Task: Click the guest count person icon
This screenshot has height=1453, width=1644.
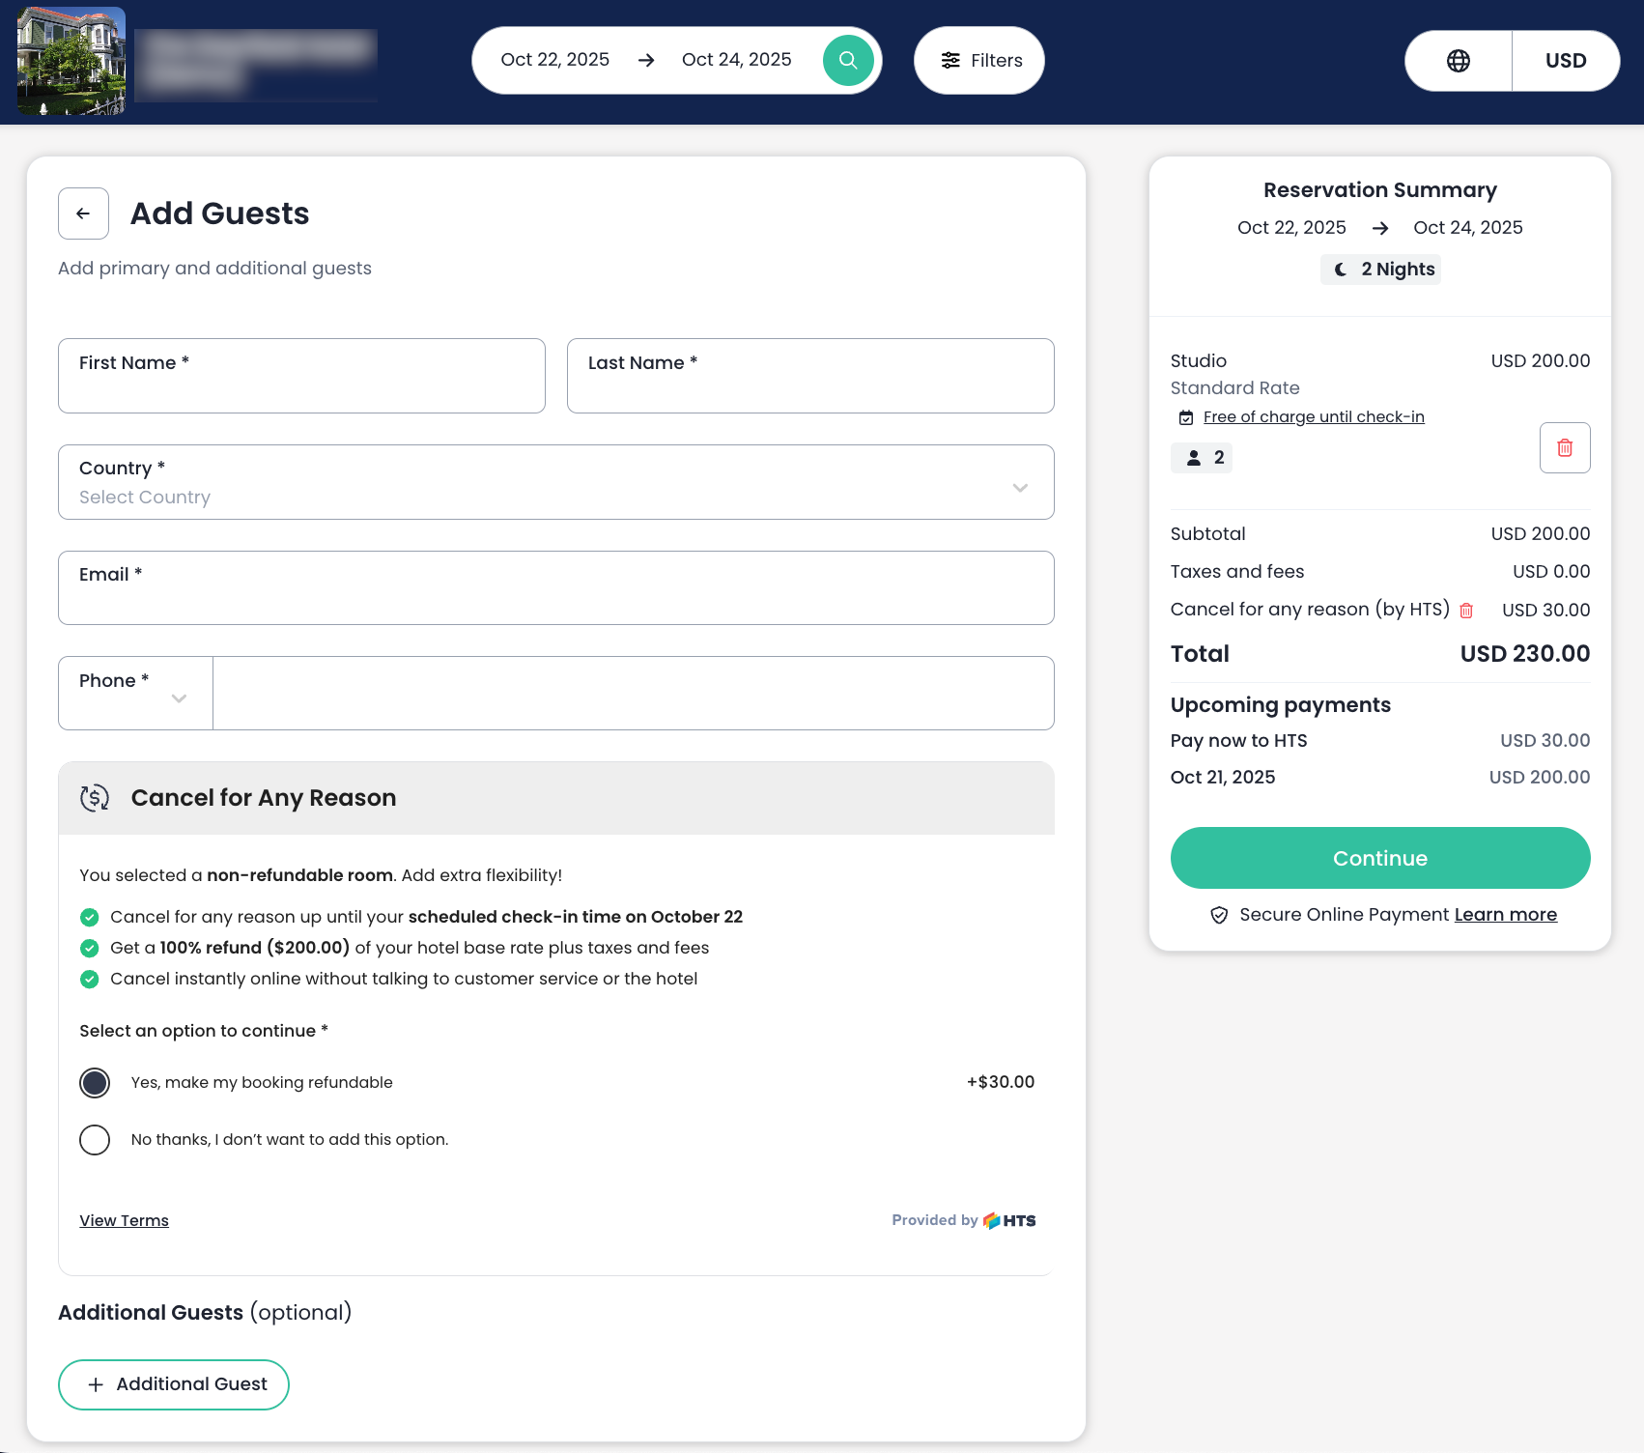Action: (1194, 458)
